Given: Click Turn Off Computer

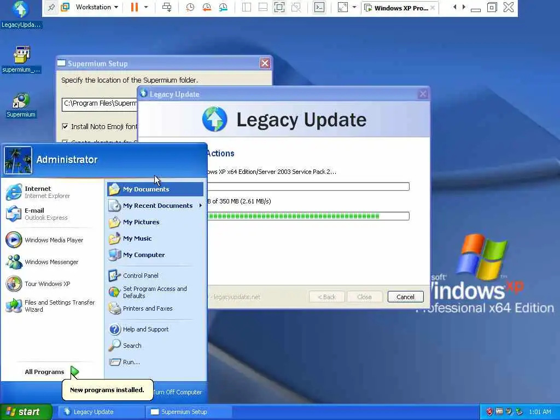Looking at the screenshot, I should tap(178, 392).
